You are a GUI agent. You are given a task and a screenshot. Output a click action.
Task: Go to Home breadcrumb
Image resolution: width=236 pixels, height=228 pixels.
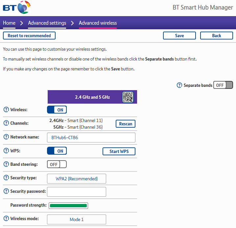point(9,23)
